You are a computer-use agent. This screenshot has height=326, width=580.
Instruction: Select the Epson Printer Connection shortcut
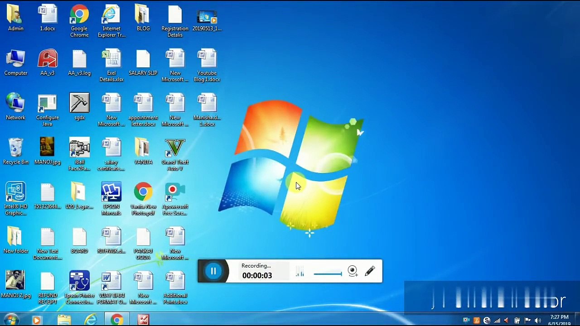(x=79, y=288)
